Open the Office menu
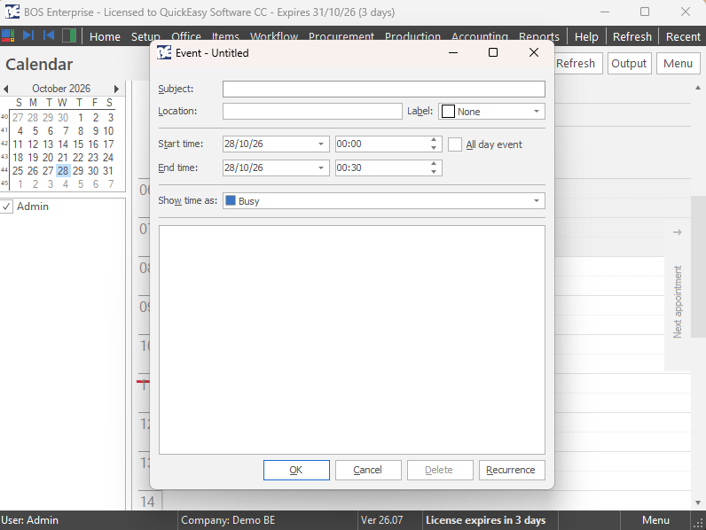 click(x=186, y=36)
